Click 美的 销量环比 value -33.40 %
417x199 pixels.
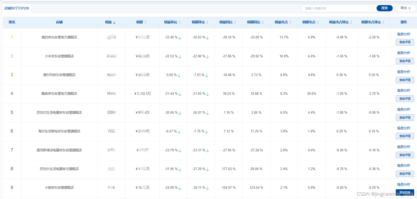[171, 37]
